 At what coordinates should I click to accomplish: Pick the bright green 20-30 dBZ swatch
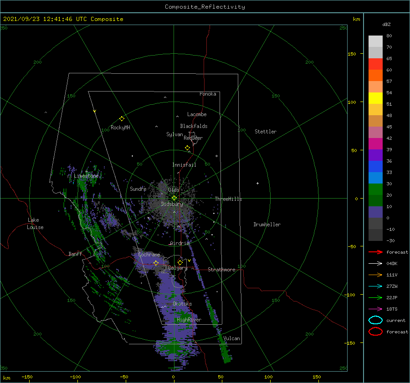(375, 189)
